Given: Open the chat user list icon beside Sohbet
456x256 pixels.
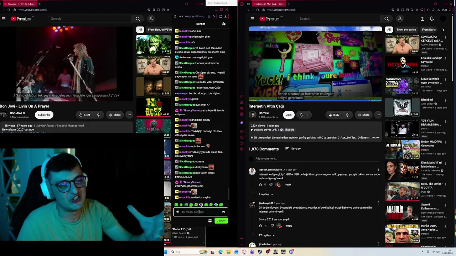Looking at the screenshot, I should pyautogui.click(x=224, y=24).
